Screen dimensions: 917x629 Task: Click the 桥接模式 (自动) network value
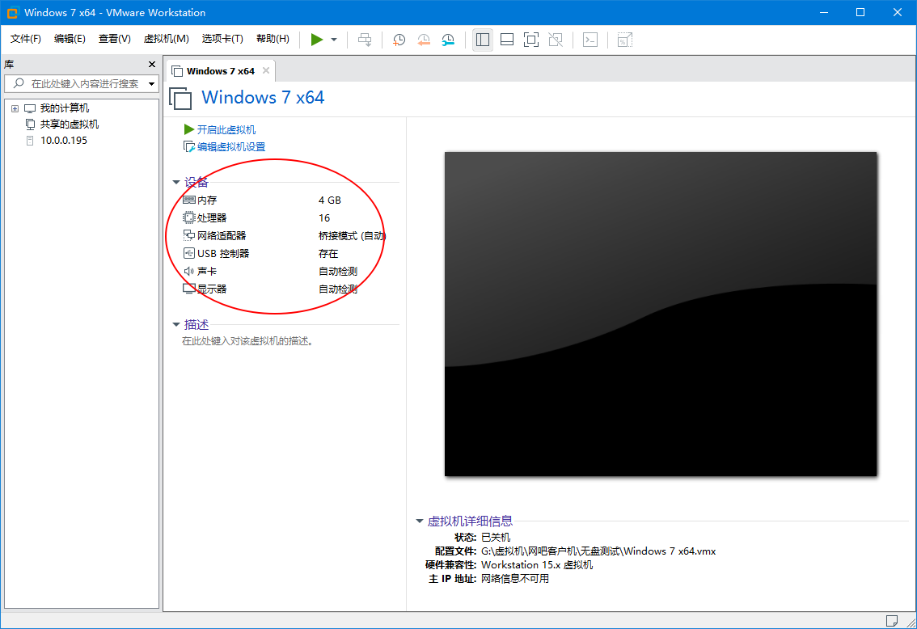(352, 235)
